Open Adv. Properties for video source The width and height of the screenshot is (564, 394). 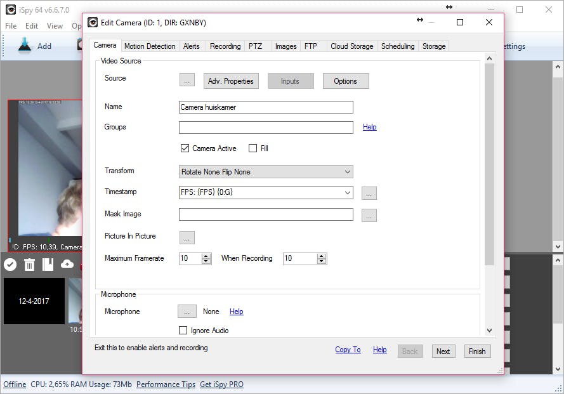pos(231,81)
